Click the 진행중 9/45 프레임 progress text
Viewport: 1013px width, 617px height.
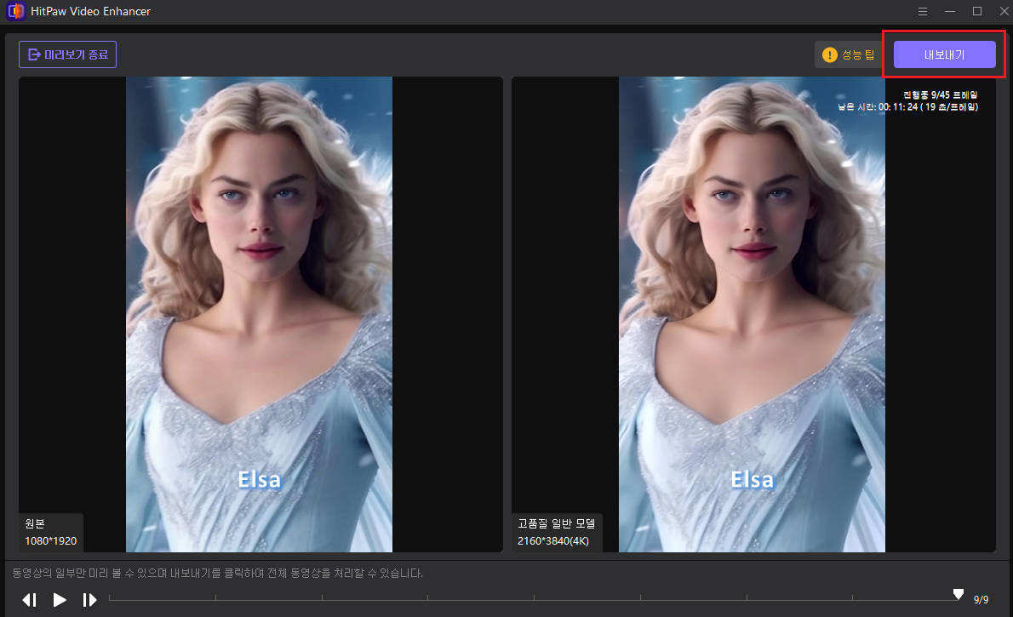tap(940, 95)
